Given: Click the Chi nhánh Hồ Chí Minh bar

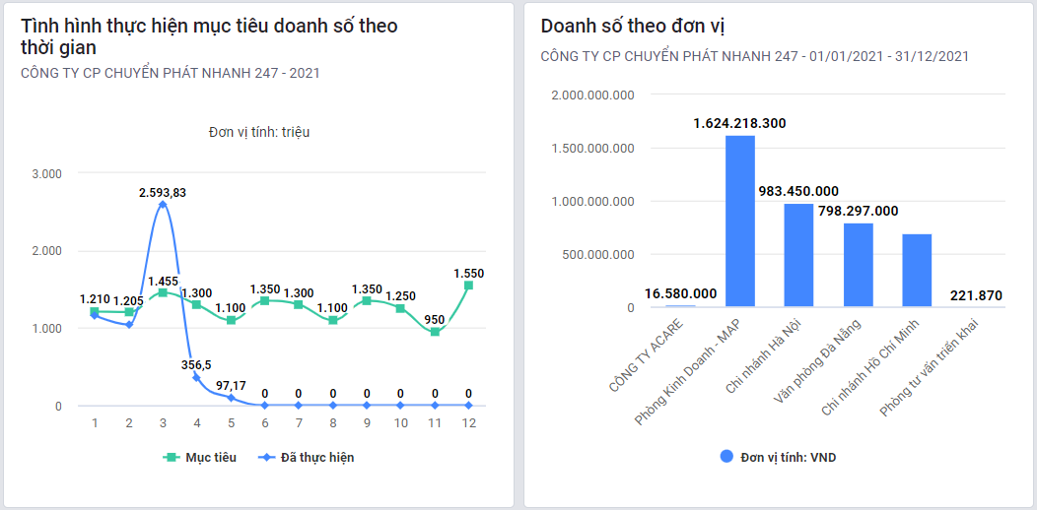Looking at the screenshot, I should point(917,271).
